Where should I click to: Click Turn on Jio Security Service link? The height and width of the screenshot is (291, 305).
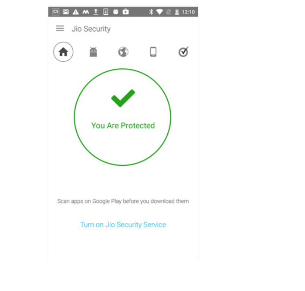coord(123,224)
